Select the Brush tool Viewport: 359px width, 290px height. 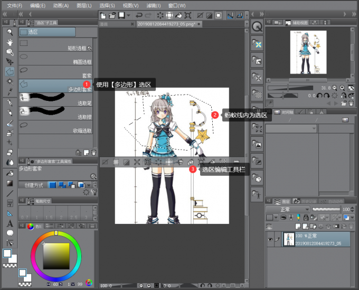pyautogui.click(x=10, y=123)
